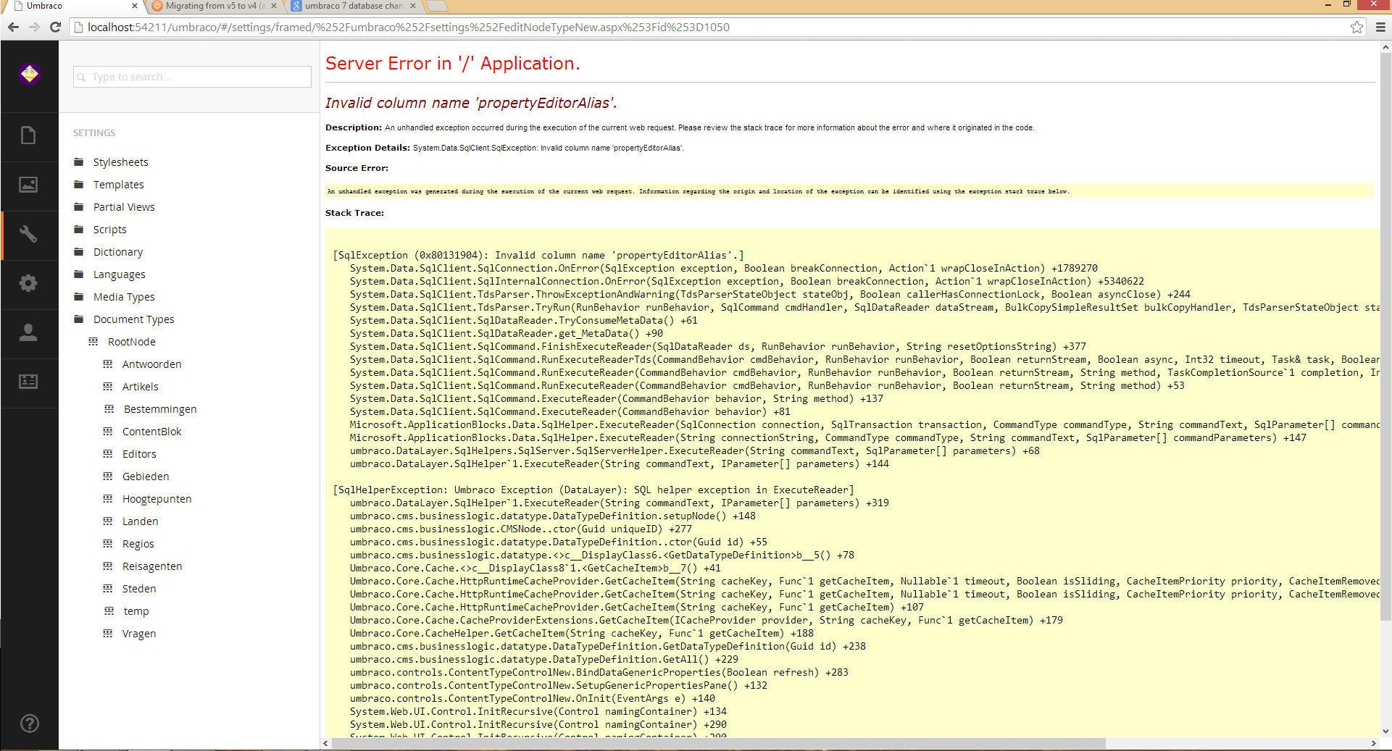Switch to umbraco 7 database tab
Screen dimensions: 1392x751
pos(352,6)
